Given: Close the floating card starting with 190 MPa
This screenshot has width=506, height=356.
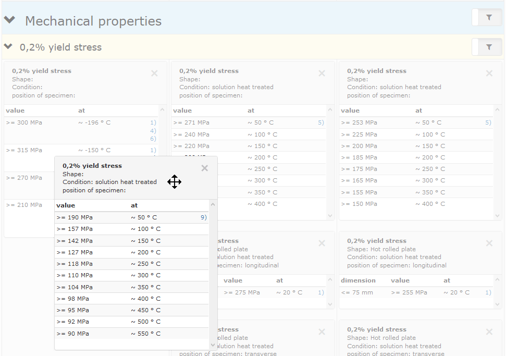Looking at the screenshot, I should (x=205, y=168).
